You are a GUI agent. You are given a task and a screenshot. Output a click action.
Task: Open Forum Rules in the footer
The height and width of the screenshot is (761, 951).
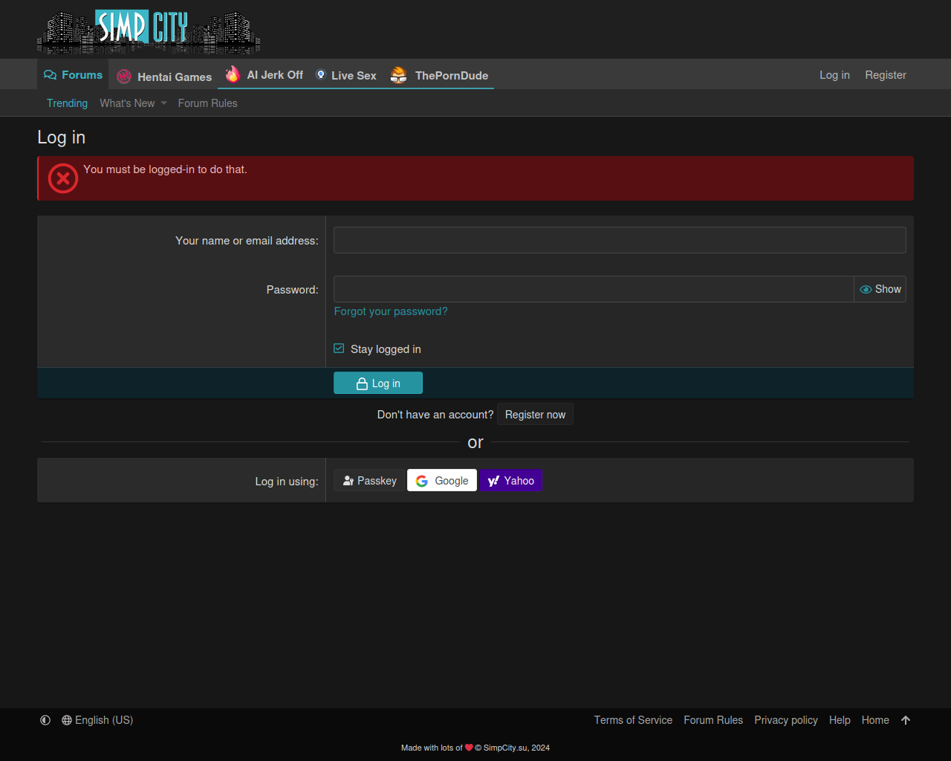point(713,720)
